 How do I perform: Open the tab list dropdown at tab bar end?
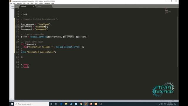coord(177,6)
